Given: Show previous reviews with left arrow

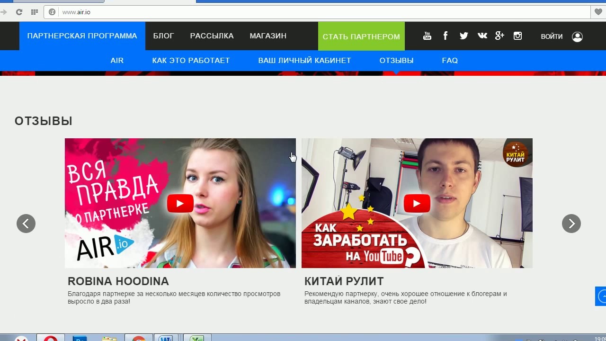Looking at the screenshot, I should [26, 224].
